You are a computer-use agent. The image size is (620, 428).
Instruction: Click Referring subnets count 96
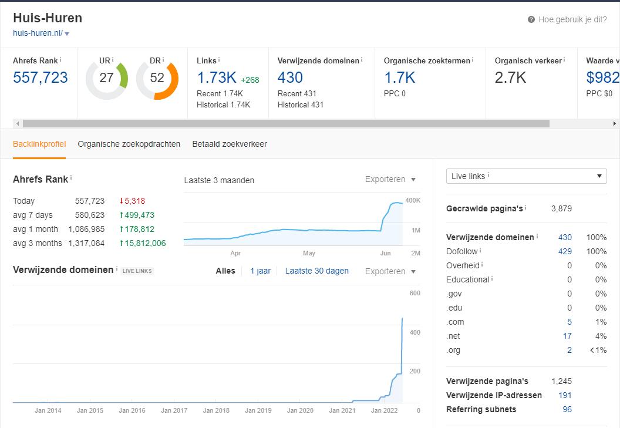(567, 409)
